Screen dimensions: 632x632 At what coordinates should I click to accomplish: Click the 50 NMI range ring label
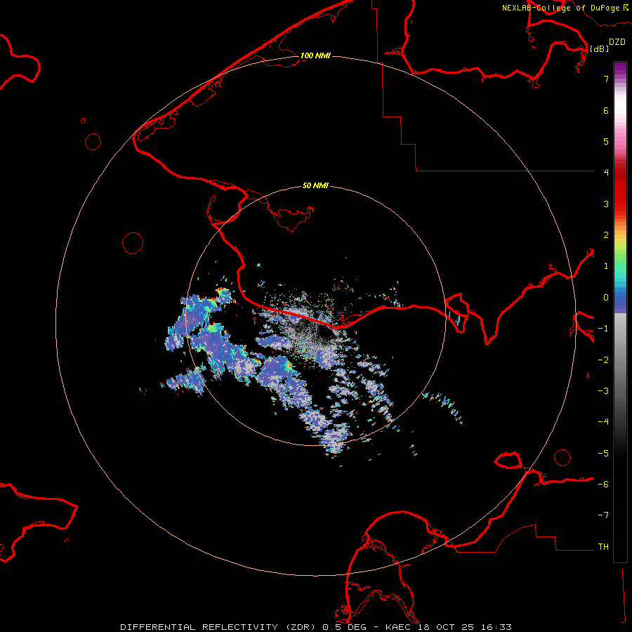315,185
